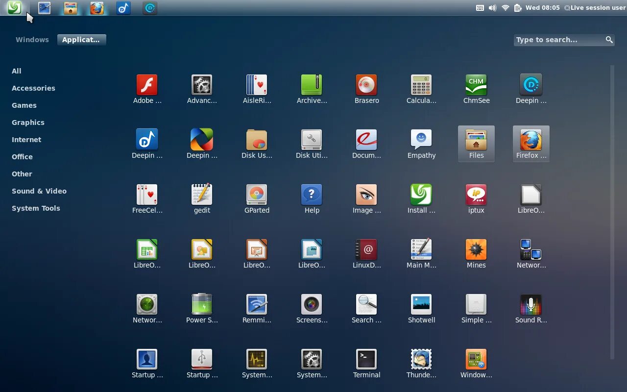The width and height of the screenshot is (627, 392).
Task: Open the FreeCell card game
Action: click(147, 195)
